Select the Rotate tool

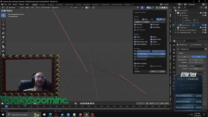(x=4, y=29)
